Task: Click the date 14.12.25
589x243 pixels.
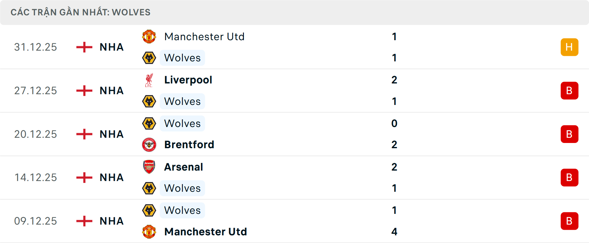Action: coord(36,177)
